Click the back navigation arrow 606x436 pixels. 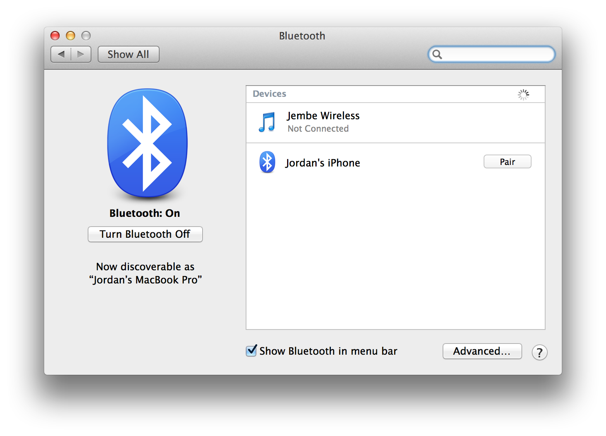(61, 54)
